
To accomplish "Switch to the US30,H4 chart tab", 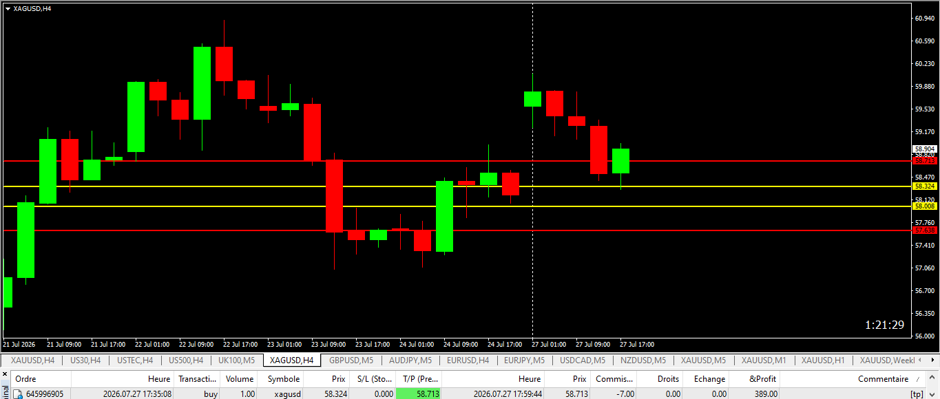I will pos(86,360).
